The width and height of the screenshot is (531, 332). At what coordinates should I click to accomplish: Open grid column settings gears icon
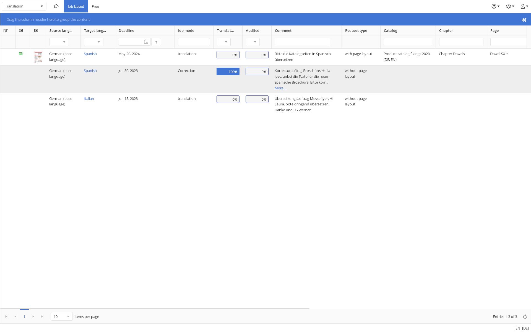point(524,20)
